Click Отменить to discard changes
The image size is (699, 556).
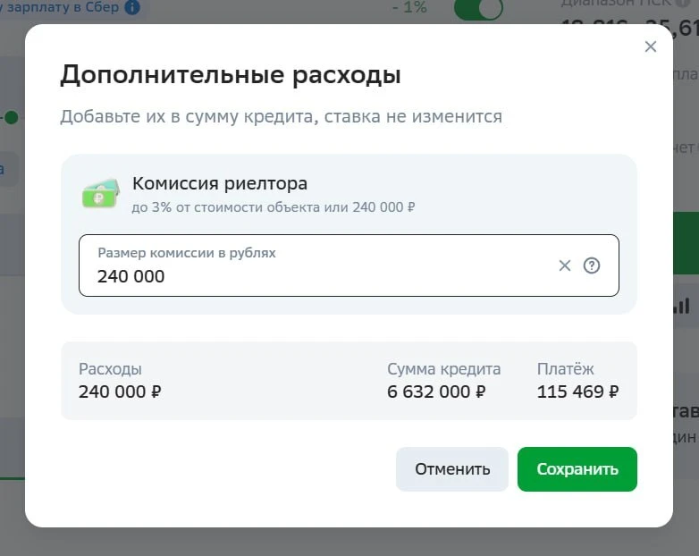(452, 469)
